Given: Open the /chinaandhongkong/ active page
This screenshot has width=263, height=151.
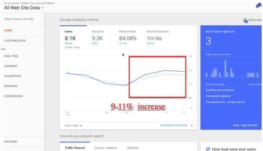Looking at the screenshot, I should 218,96.
